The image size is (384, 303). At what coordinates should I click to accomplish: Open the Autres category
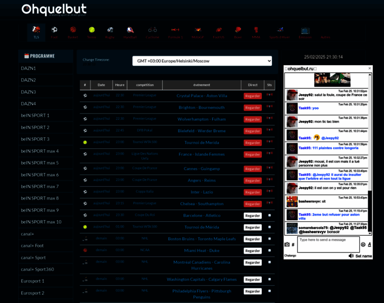tap(325, 37)
